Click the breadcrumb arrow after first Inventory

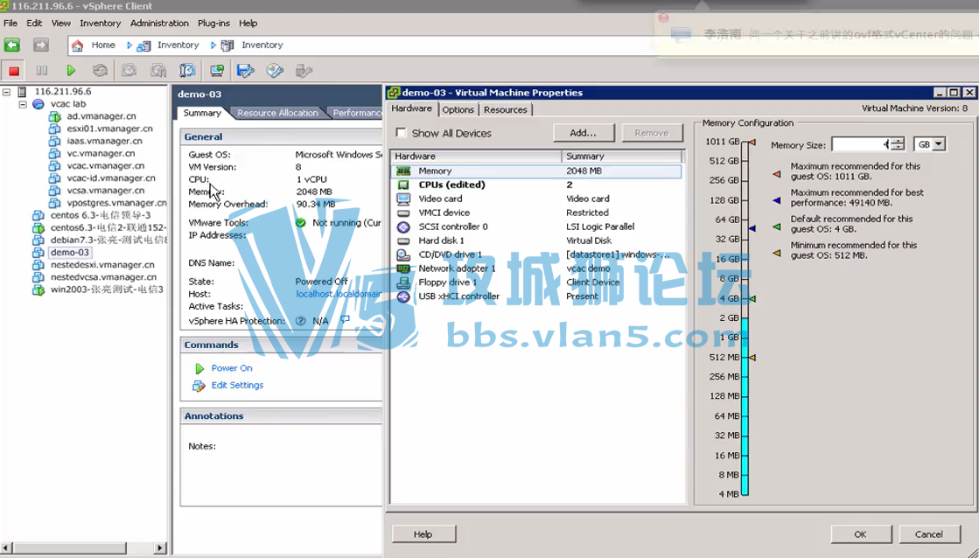click(213, 45)
